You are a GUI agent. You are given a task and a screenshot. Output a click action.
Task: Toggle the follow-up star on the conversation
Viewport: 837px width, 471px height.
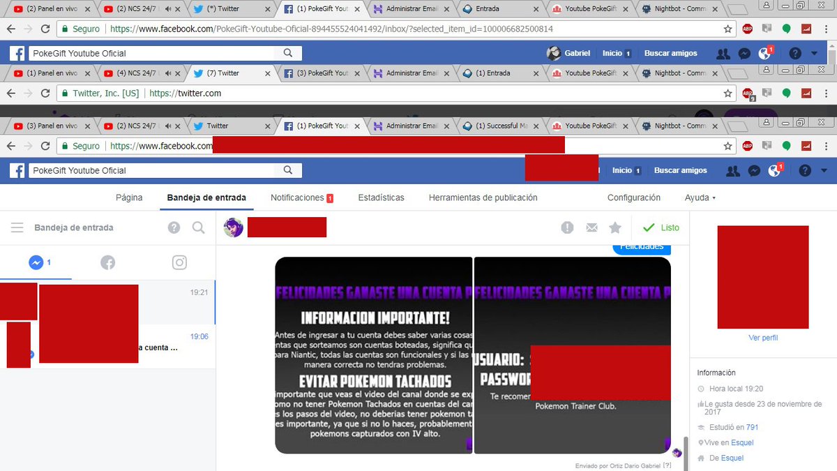[614, 227]
